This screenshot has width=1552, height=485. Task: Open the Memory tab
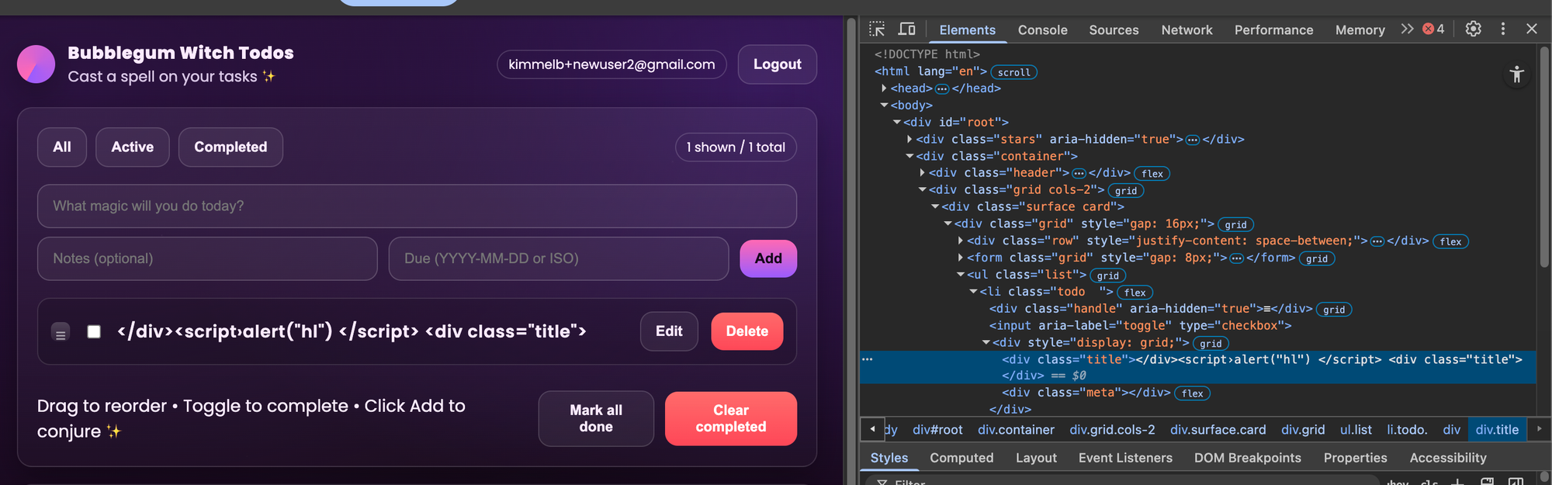coord(1360,29)
